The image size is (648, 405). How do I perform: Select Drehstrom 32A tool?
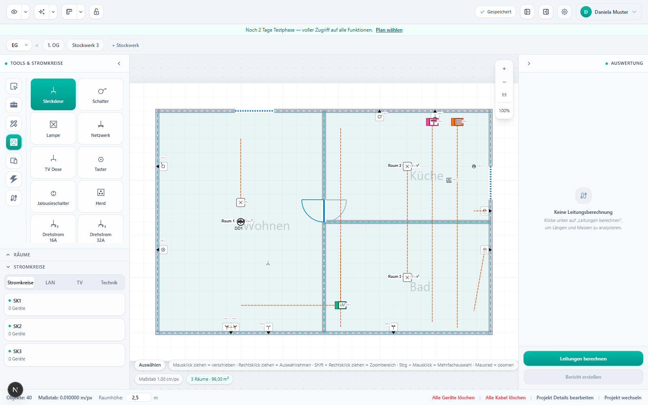click(100, 229)
